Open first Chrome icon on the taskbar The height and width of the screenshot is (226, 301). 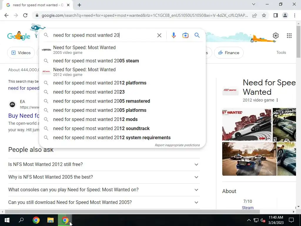pyautogui.click(x=36, y=220)
